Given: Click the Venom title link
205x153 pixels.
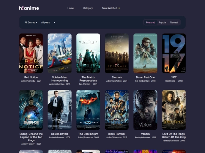Looking at the screenshot, I should pyautogui.click(x=145, y=134).
